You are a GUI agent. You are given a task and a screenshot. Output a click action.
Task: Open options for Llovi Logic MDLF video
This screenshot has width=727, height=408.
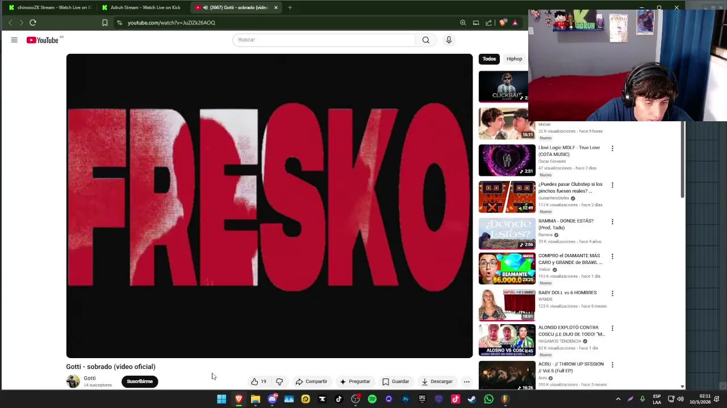click(x=612, y=148)
